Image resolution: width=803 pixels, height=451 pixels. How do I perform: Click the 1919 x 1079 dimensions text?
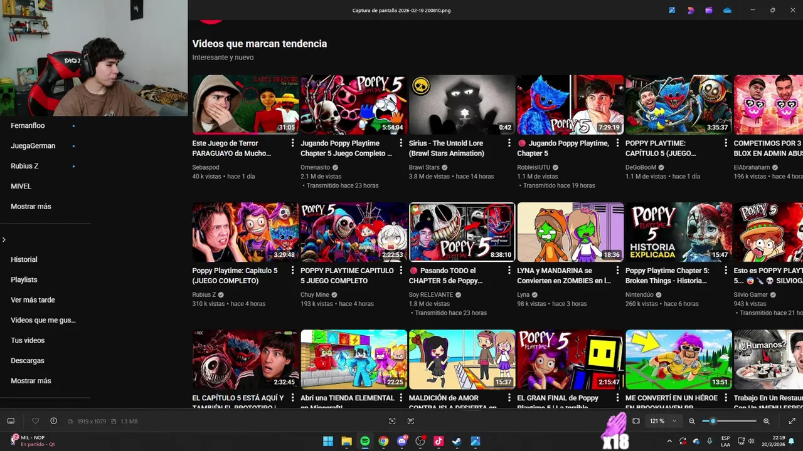91,422
